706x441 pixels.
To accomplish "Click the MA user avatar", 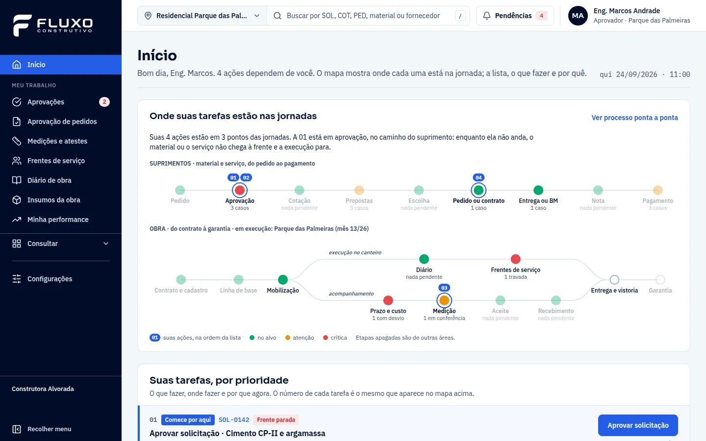I will pos(578,16).
